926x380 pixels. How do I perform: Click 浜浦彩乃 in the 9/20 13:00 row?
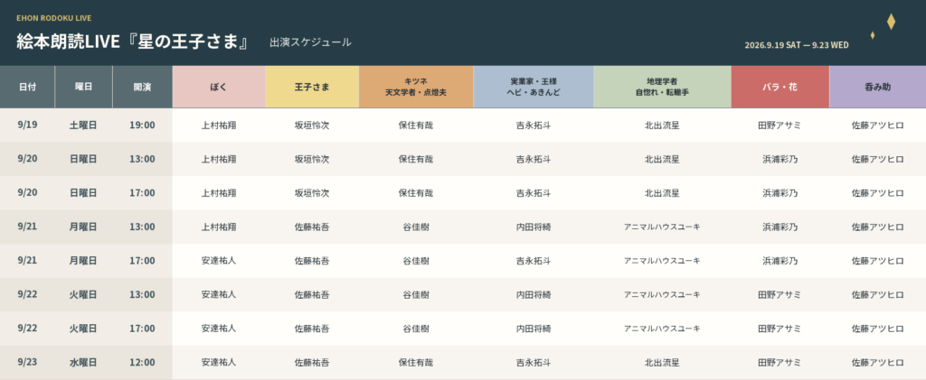point(780,159)
